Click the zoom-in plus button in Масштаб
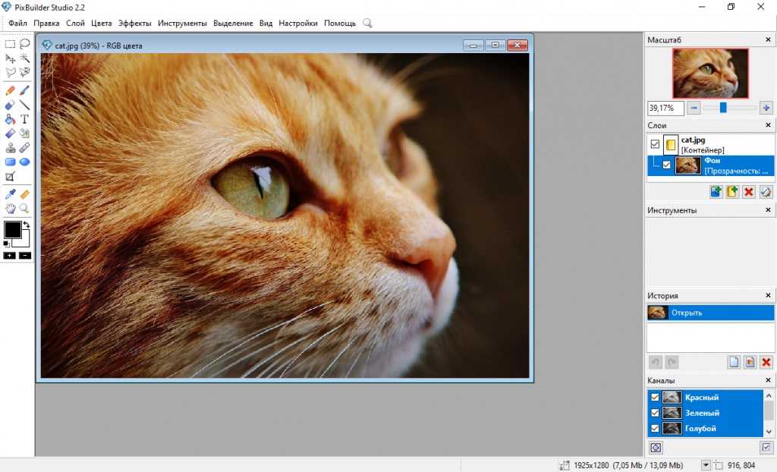Image resolution: width=777 pixels, height=472 pixels. coord(766,109)
